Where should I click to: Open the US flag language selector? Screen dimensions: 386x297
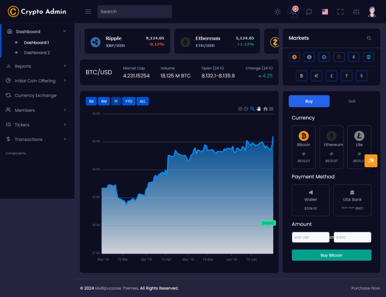coord(325,11)
